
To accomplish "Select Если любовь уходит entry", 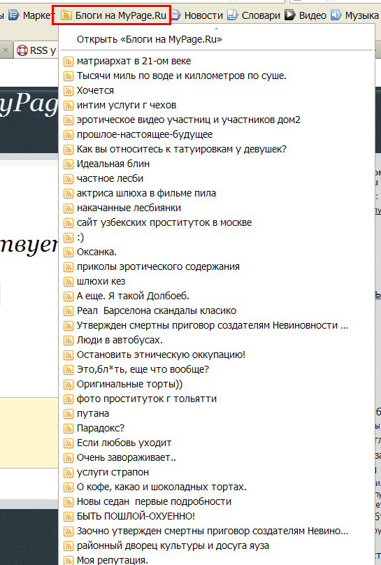I will tap(216, 443).
